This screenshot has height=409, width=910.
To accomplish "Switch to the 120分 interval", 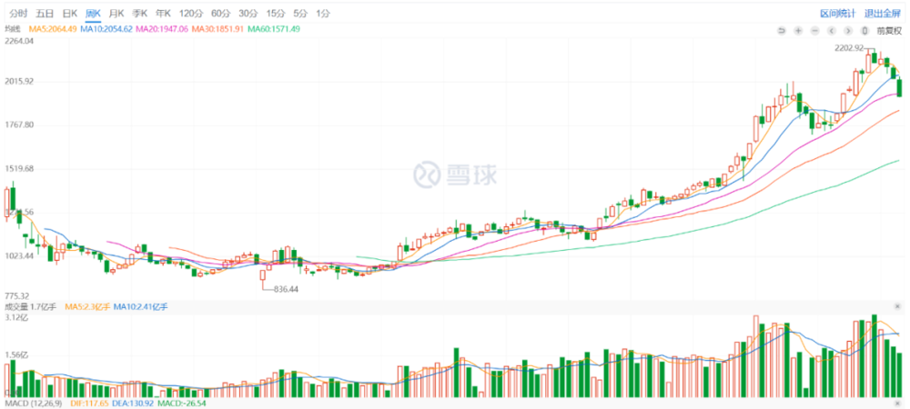I will (190, 13).
